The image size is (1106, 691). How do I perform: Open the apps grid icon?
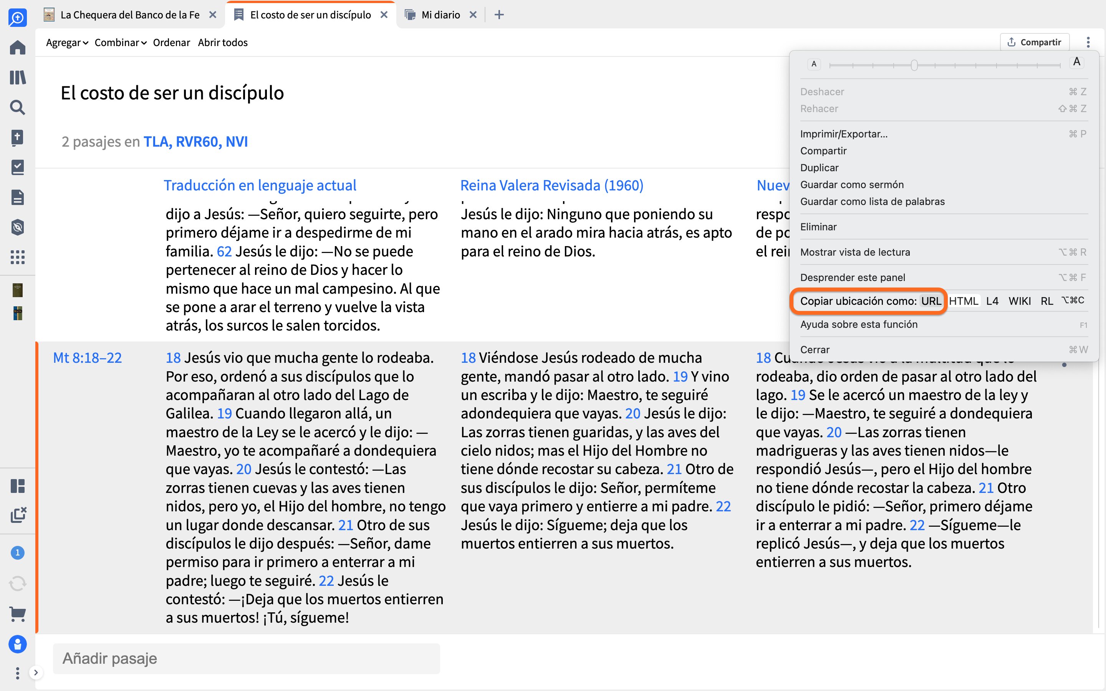click(17, 257)
